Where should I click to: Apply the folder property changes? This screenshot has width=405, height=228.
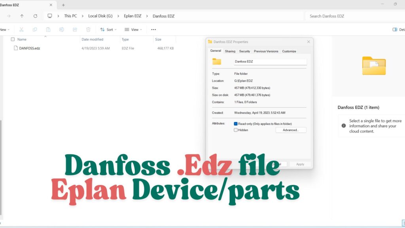click(x=300, y=164)
